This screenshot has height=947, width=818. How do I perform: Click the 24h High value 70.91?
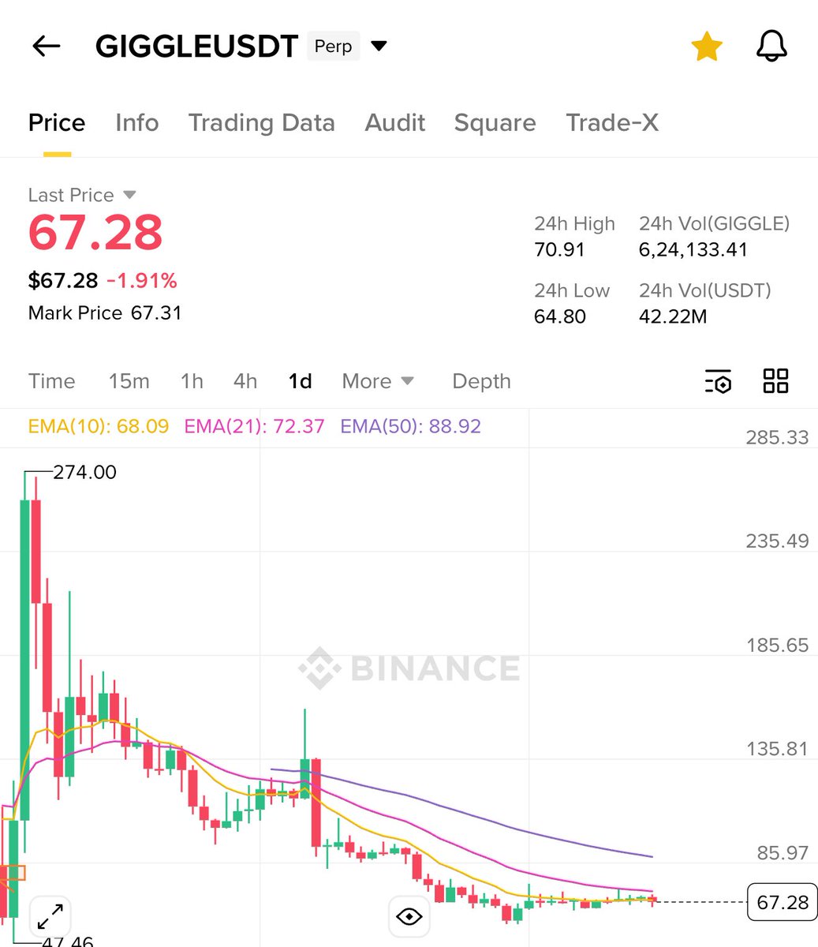[x=559, y=250]
